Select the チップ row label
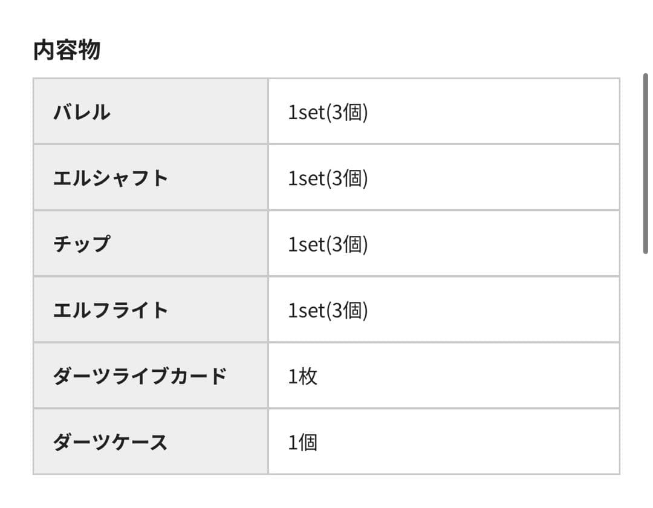This screenshot has width=653, height=508. (x=82, y=244)
